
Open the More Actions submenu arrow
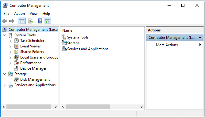point(200,45)
